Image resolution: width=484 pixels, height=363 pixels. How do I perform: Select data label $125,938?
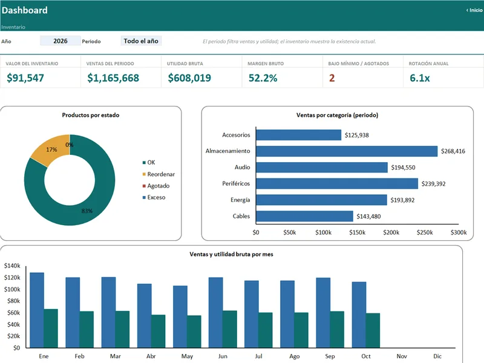356,135
